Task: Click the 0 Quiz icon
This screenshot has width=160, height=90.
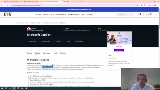Action: tap(65, 41)
